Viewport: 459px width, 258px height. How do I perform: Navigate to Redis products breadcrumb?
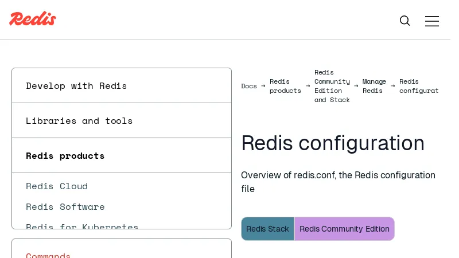click(x=285, y=86)
